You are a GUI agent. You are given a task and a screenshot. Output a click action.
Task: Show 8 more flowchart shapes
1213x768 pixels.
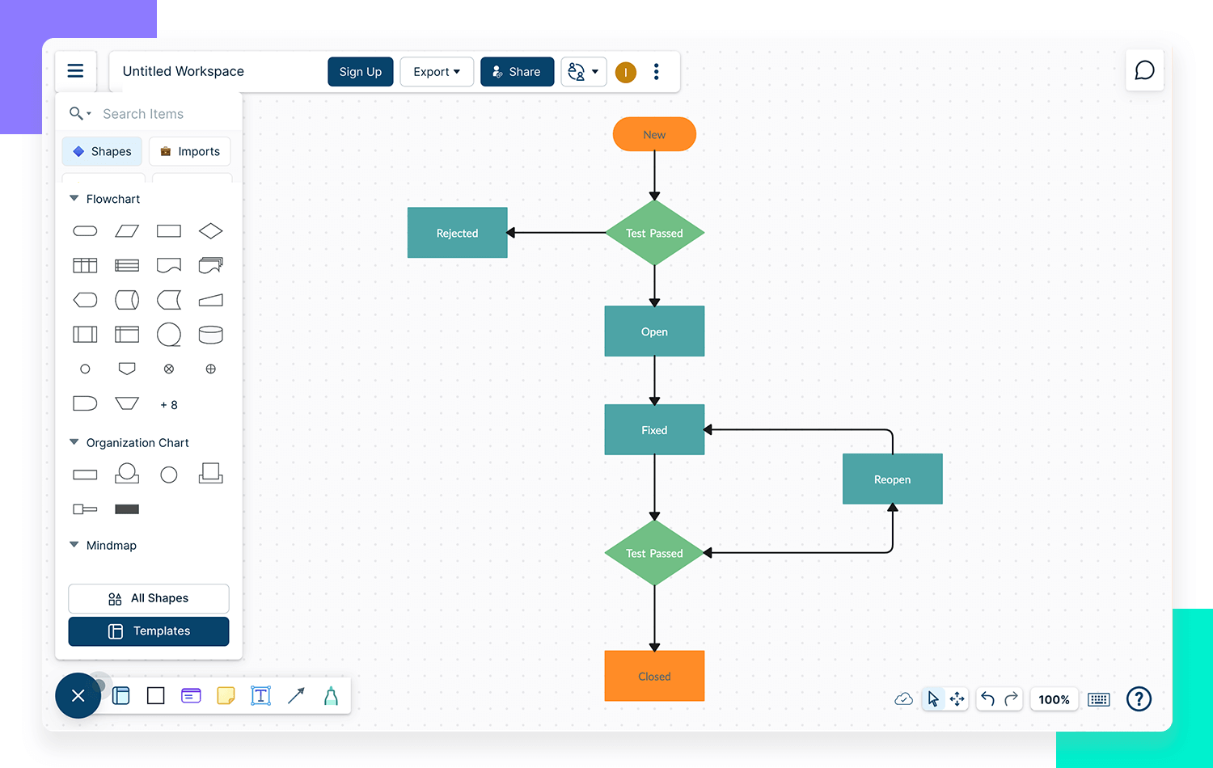[169, 405]
